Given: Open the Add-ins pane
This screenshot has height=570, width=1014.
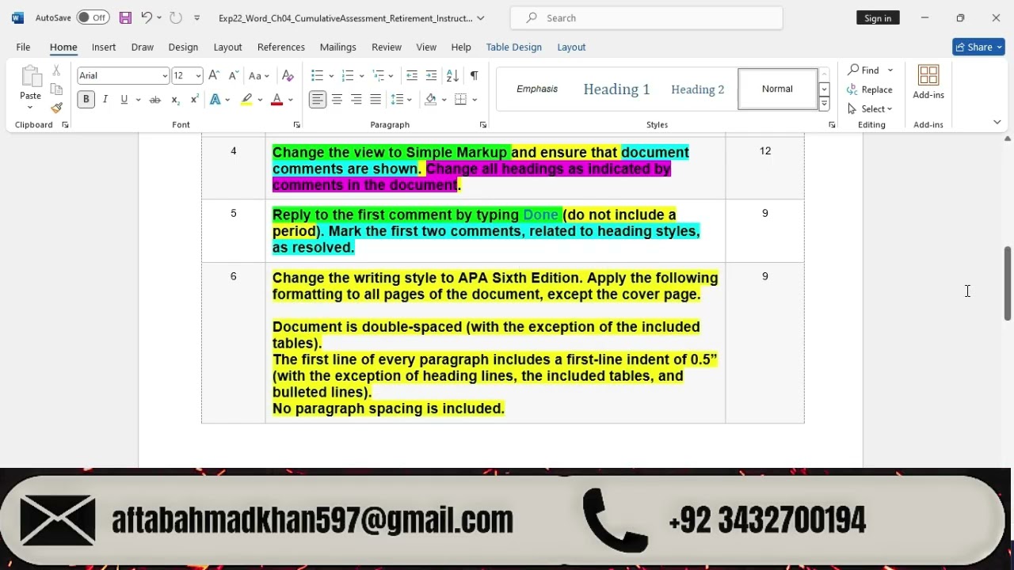Looking at the screenshot, I should coord(928,82).
